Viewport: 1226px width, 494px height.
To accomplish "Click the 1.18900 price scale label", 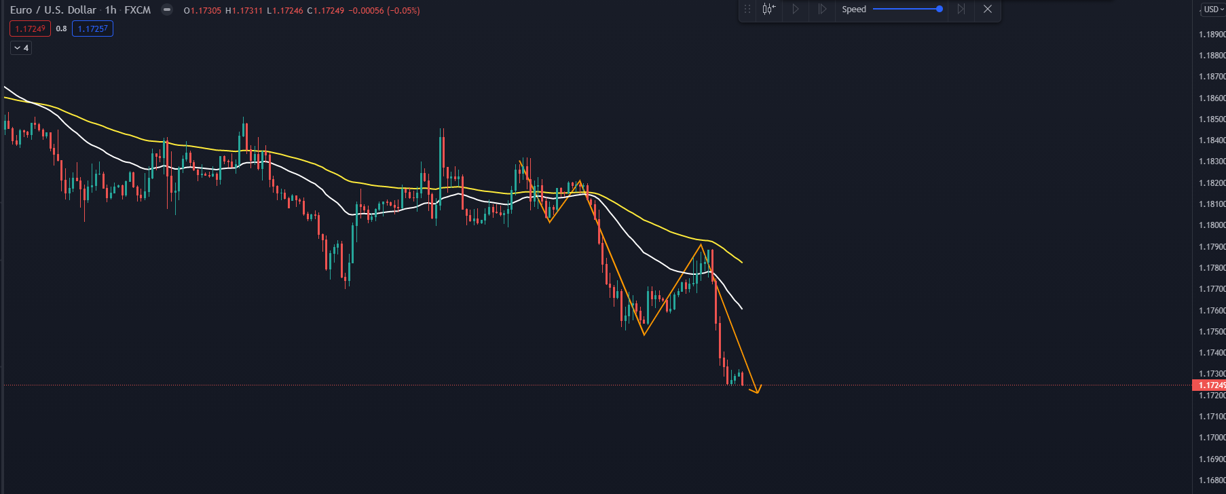I will [x=1212, y=35].
